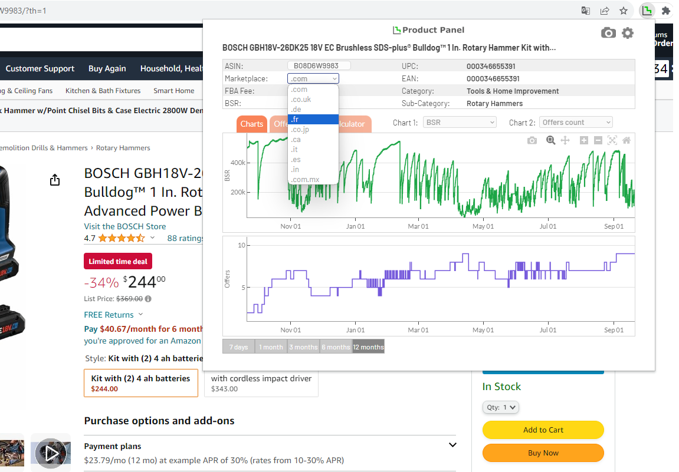Viewport: 679px width, 472px height.
Task: Open Kitchen & Bath Fixtures category
Action: point(103,91)
